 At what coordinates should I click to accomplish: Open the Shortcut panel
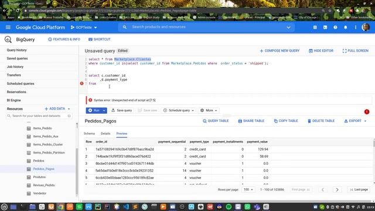coord(100,39)
